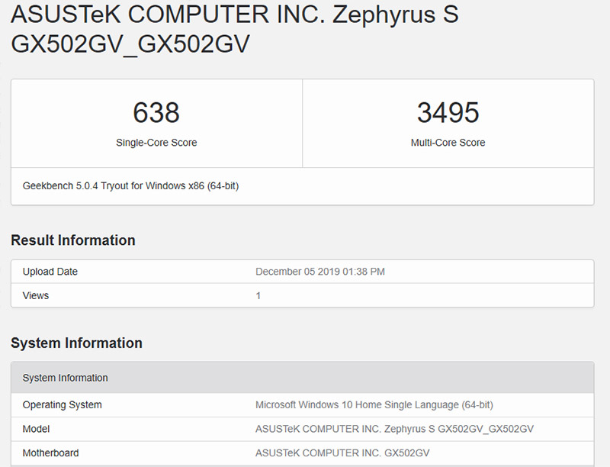Viewport: 610px width, 467px height.
Task: Click the Operating System label
Action: [63, 404]
